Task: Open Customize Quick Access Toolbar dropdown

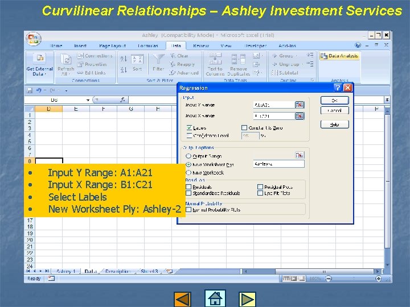Action: [x=66, y=91]
